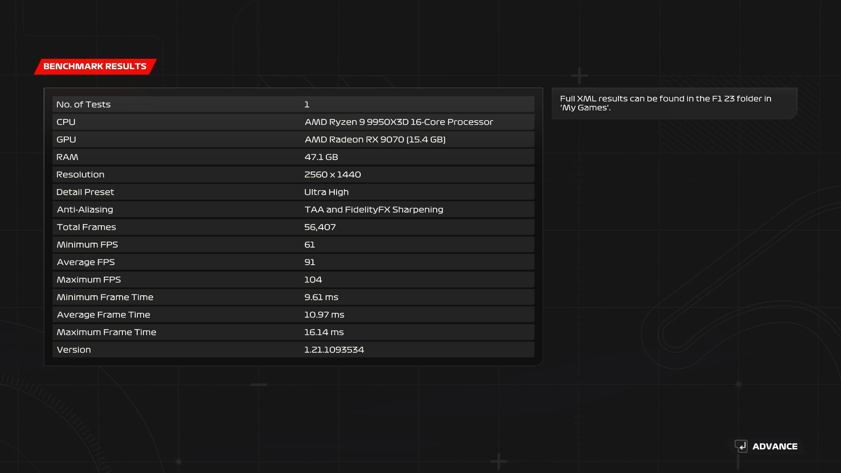
Task: Click the Resolution row 2560 x 1440
Action: point(293,174)
